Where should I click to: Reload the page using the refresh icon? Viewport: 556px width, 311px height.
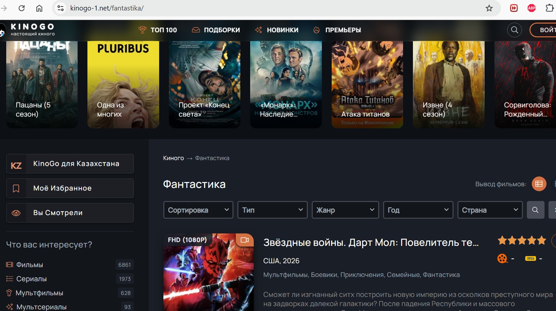pyautogui.click(x=22, y=8)
